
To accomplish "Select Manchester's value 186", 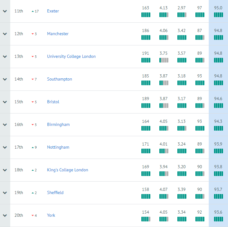I will coord(146,30).
